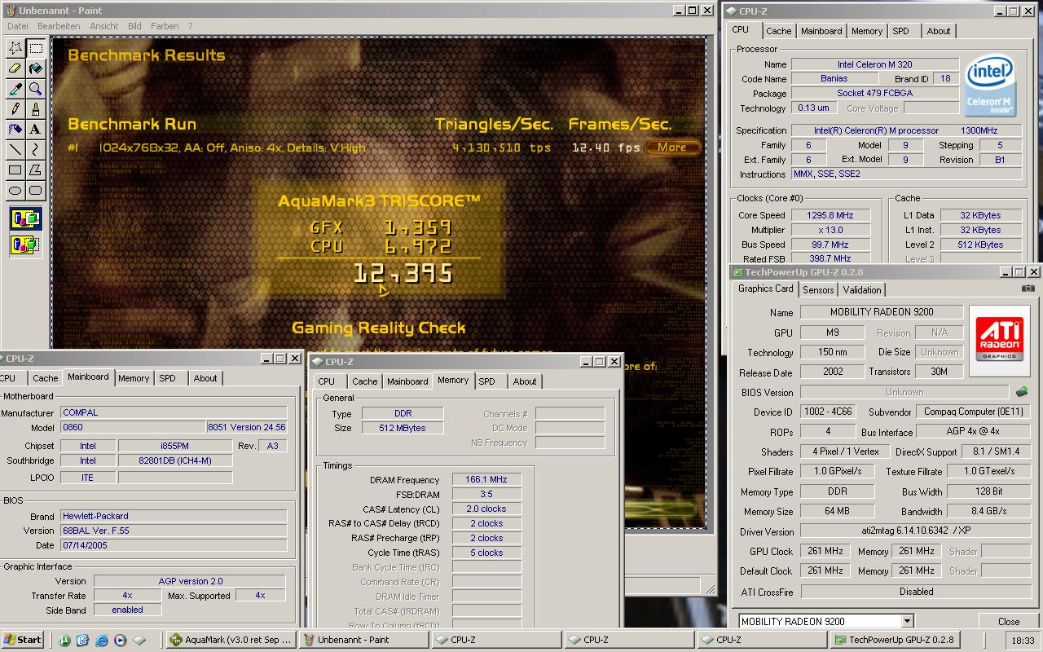Screen dimensions: 1043x652
Task: Activate the Airbrush spray tool
Action: point(15,130)
